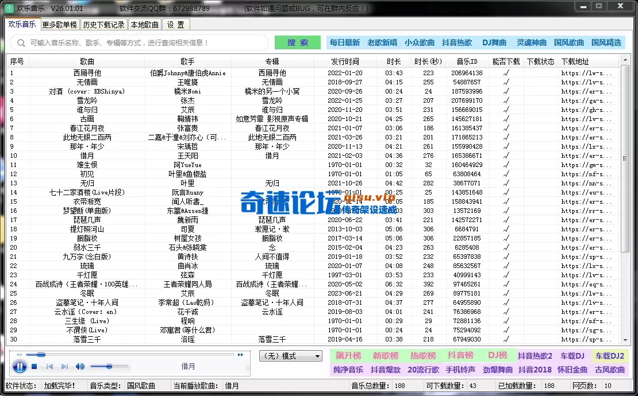This screenshot has height=396, width=638.
Task: Stop music playback
Action: (x=34, y=366)
